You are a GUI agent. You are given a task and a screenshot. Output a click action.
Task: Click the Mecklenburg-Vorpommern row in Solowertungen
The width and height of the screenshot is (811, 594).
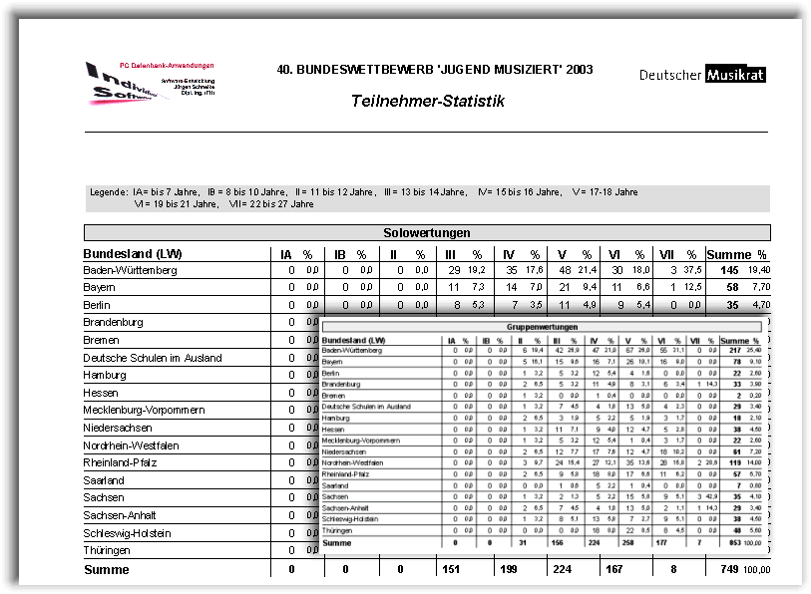point(145,410)
